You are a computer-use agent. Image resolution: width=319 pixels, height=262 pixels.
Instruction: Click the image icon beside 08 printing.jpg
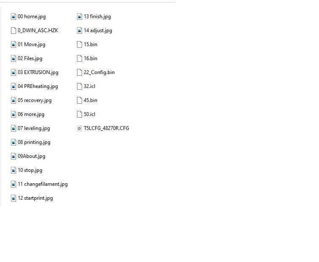[x=14, y=142]
